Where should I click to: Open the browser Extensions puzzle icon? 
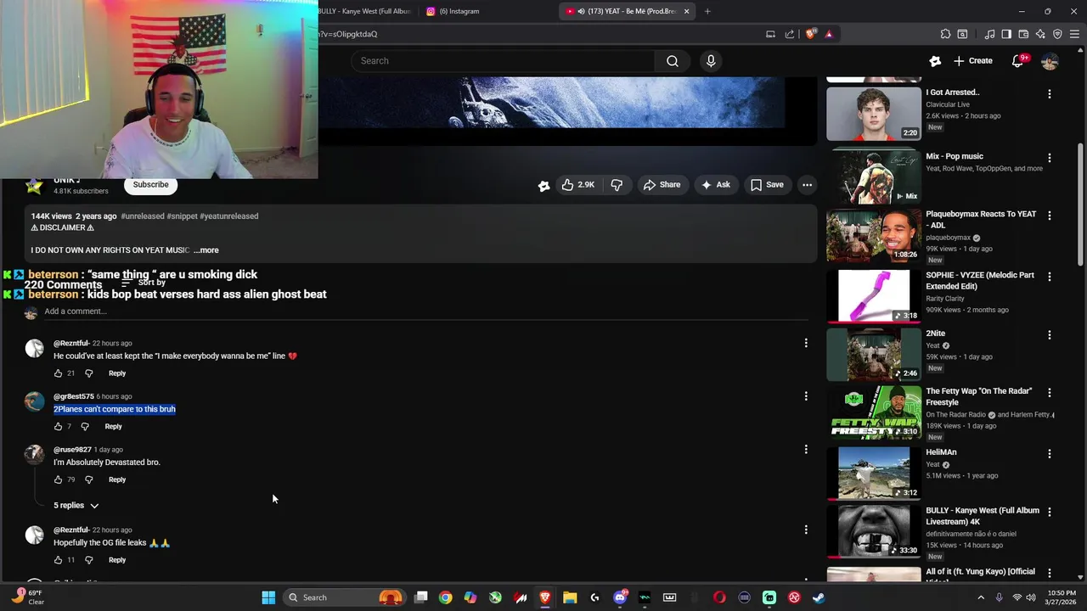pos(945,34)
